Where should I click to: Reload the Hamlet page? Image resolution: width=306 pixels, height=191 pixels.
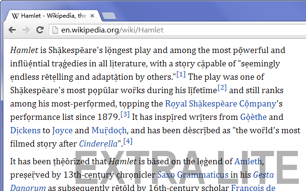(40, 30)
